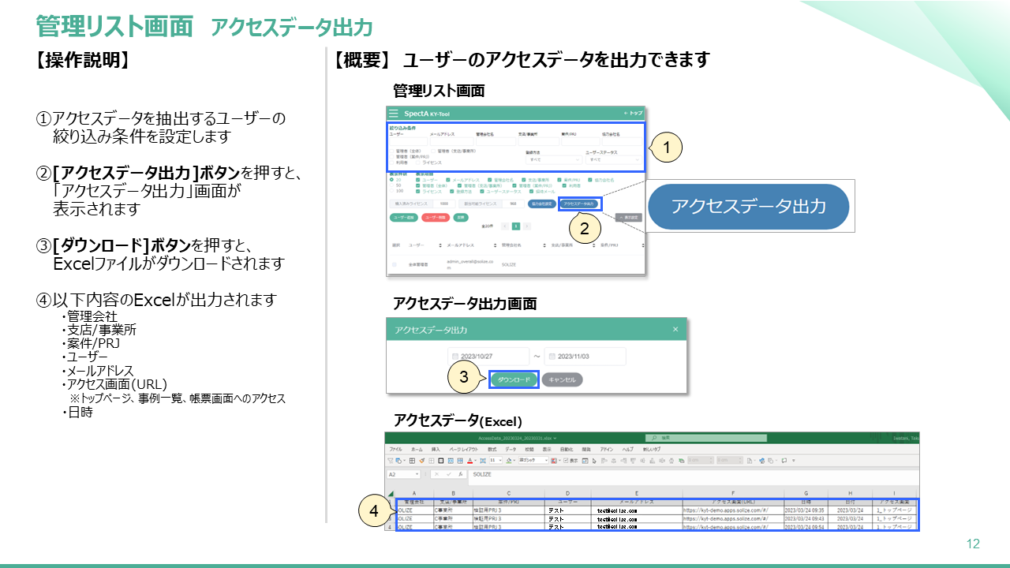Screen dimensions: 1010x568
Task: Select the 20 rows display radio button
Action: click(x=391, y=180)
